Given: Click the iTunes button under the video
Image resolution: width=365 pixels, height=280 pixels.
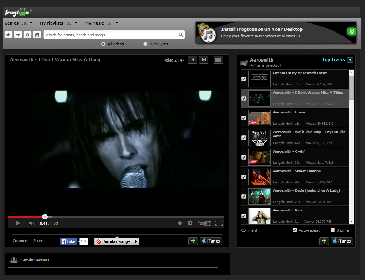Looking at the screenshot, I should (x=211, y=241).
